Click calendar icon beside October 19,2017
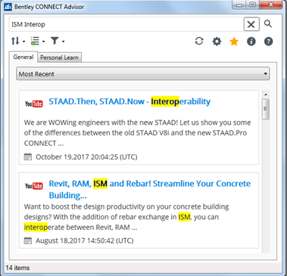 [x=28, y=157]
